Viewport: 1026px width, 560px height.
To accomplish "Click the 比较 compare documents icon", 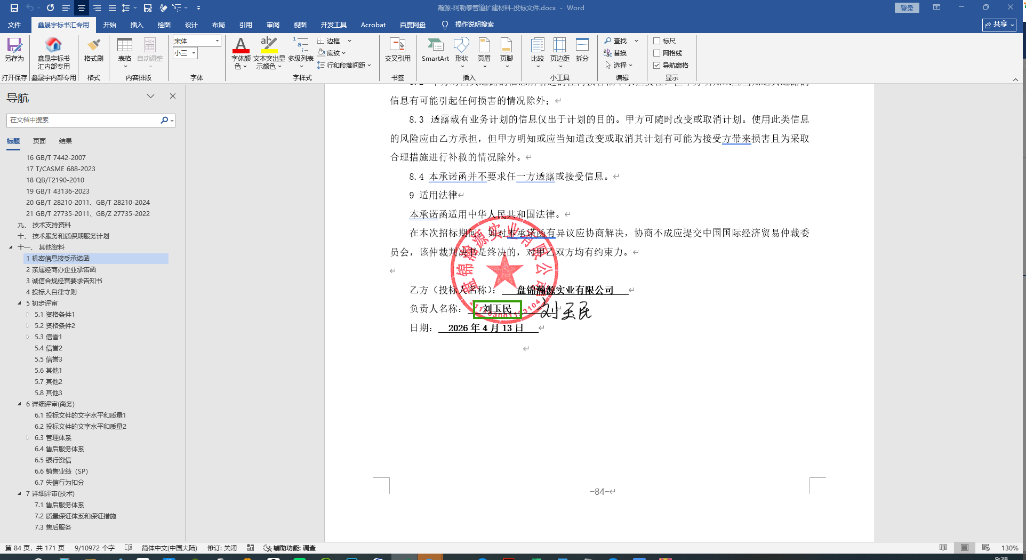I will click(x=538, y=52).
